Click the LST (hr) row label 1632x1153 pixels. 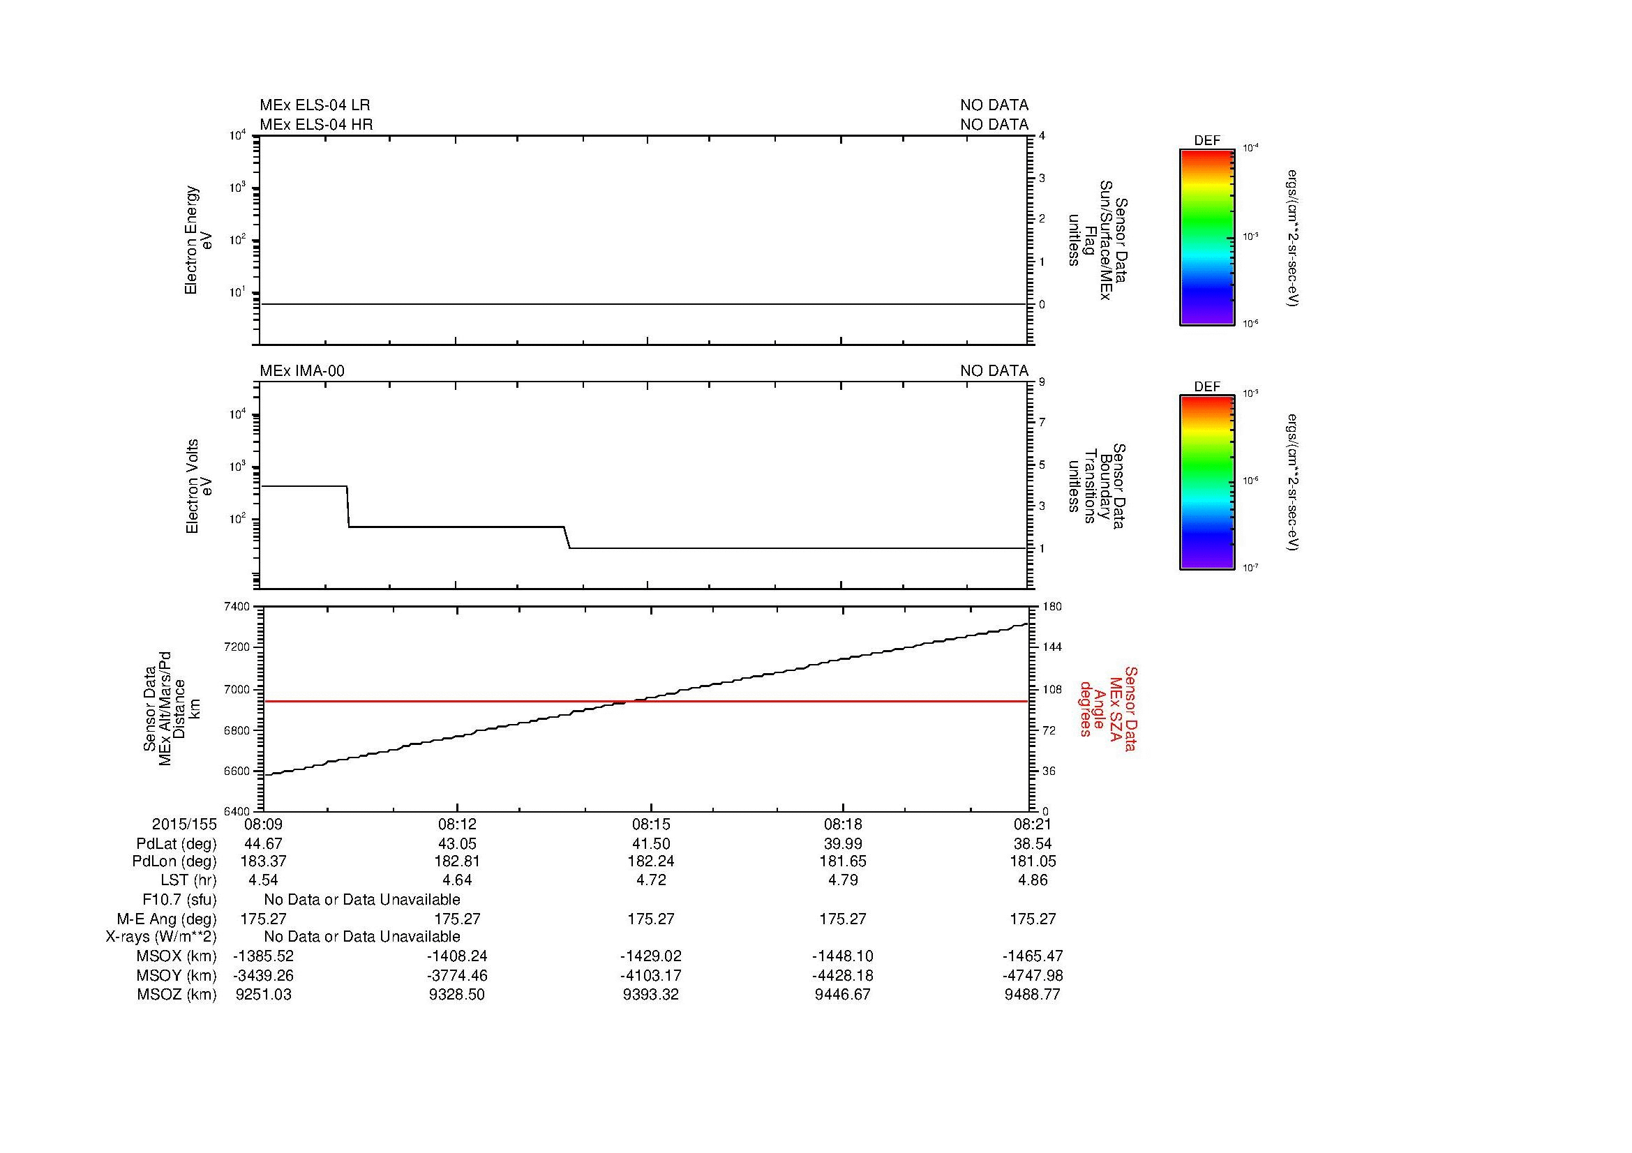pyautogui.click(x=188, y=880)
